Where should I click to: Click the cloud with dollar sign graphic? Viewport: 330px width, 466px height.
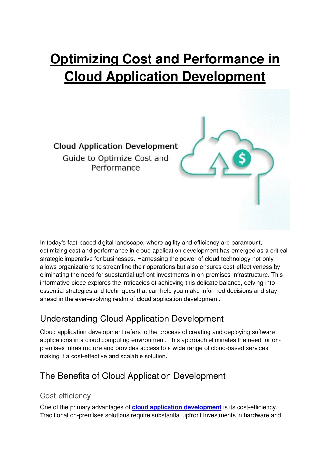coord(226,160)
